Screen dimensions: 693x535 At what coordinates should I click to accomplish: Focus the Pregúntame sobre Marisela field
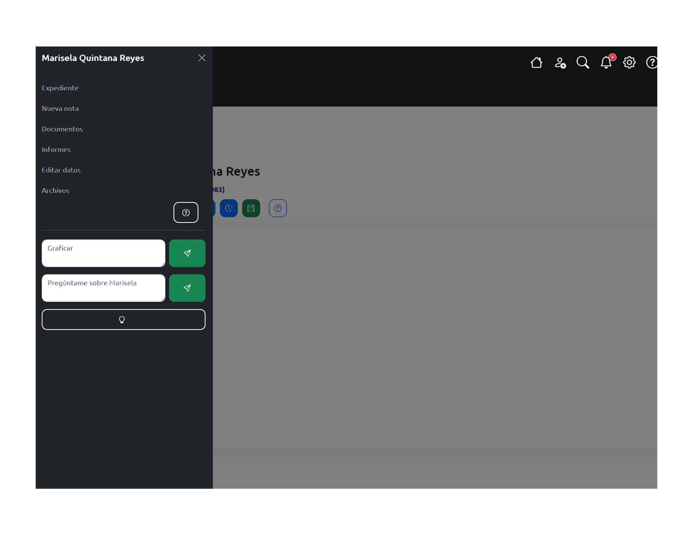pyautogui.click(x=103, y=288)
